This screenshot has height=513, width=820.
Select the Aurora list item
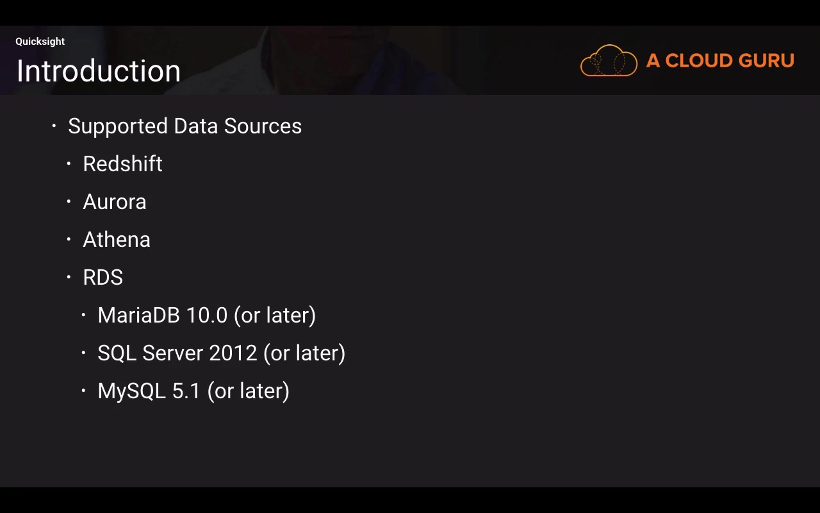click(x=115, y=202)
